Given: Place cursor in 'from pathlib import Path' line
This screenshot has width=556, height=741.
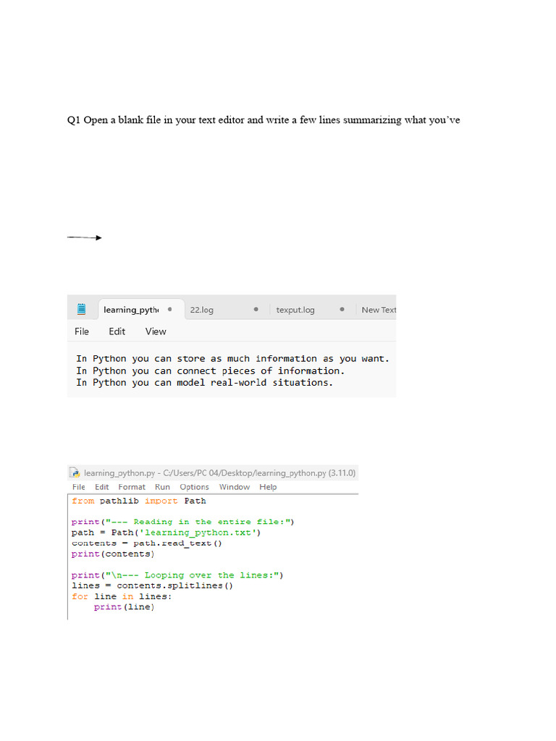Looking at the screenshot, I should coord(138,501).
